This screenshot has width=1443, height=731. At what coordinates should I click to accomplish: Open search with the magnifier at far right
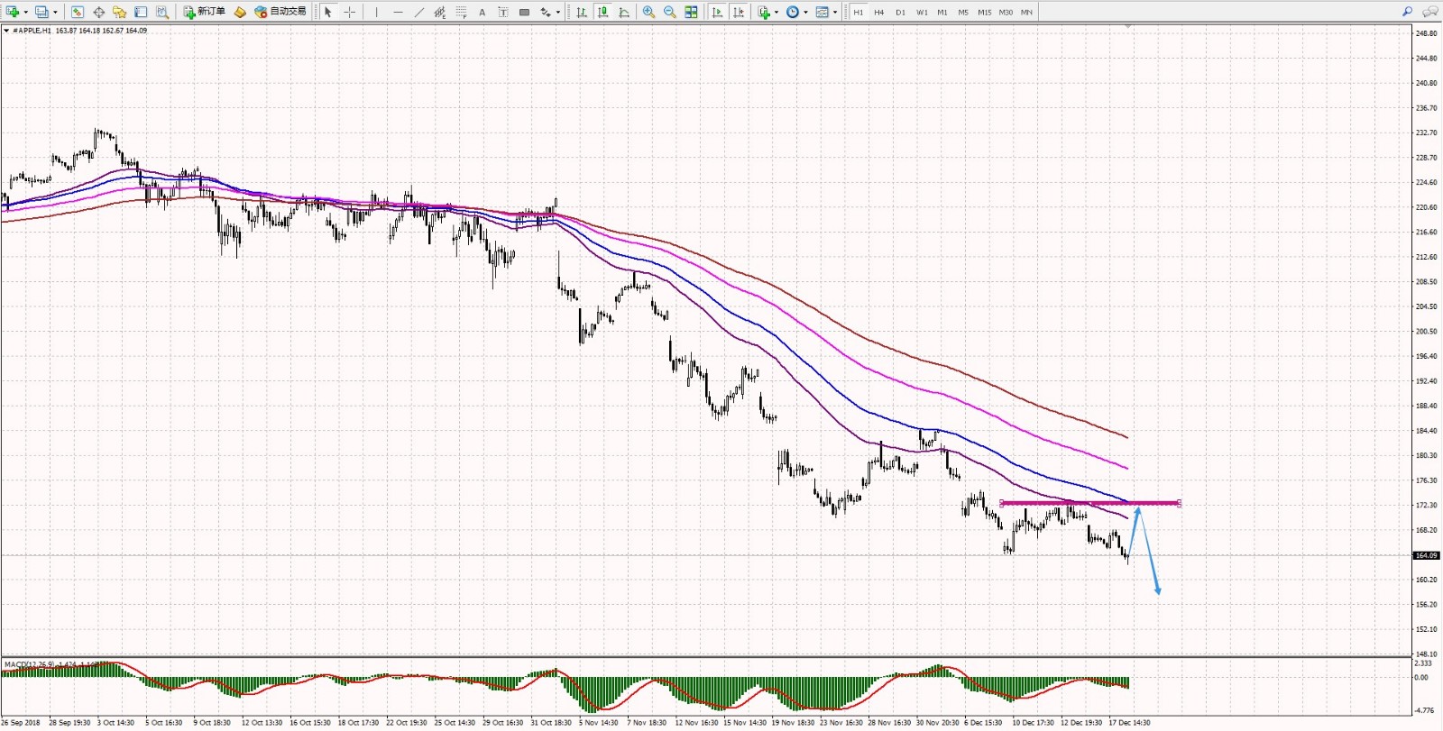[1407, 12]
